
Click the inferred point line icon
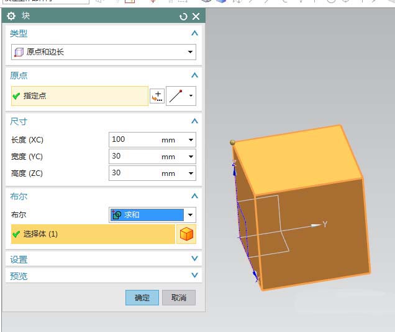tap(176, 96)
